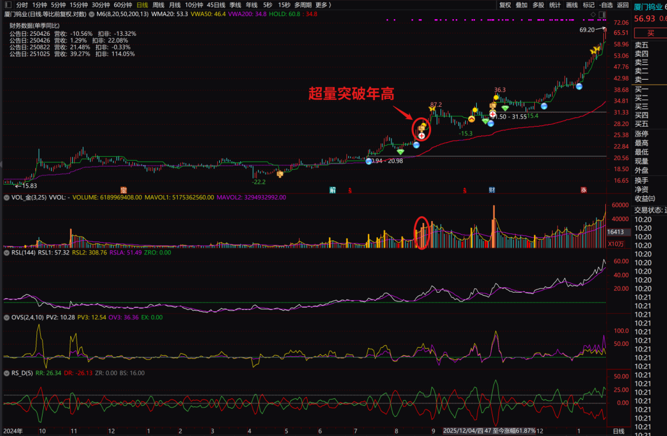667x436 pixels.
Task: Open OVS(2,4,10) indicator settings circle
Action: point(6,317)
